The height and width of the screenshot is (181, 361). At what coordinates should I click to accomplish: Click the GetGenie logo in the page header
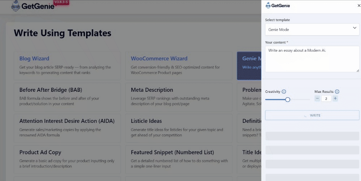pyautogui.click(x=33, y=6)
